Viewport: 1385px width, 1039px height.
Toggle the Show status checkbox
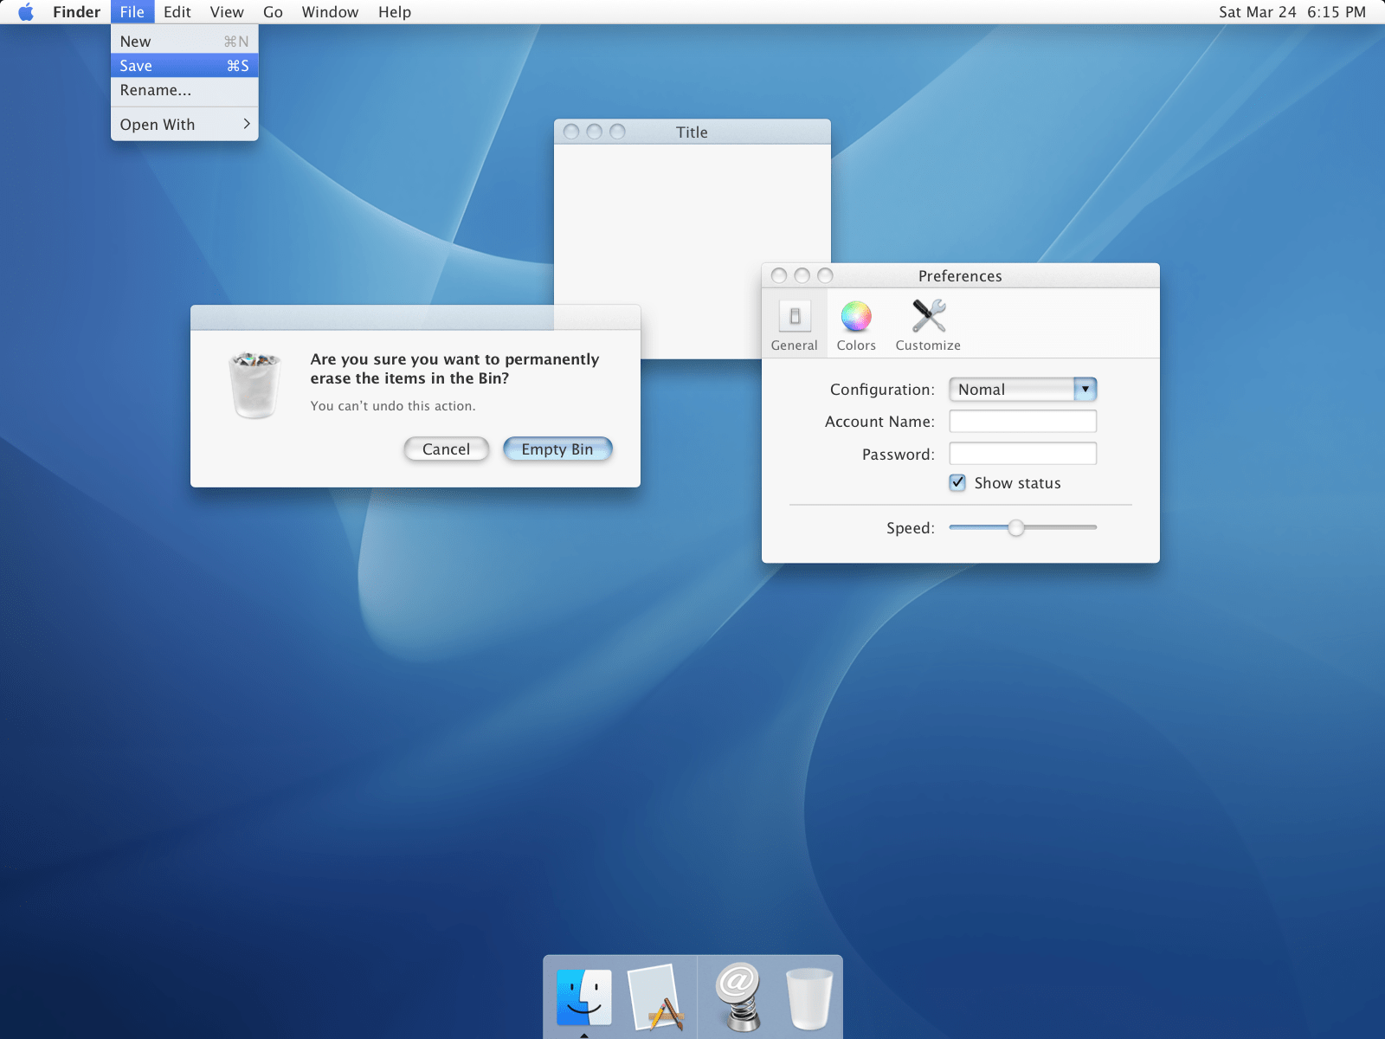point(957,483)
